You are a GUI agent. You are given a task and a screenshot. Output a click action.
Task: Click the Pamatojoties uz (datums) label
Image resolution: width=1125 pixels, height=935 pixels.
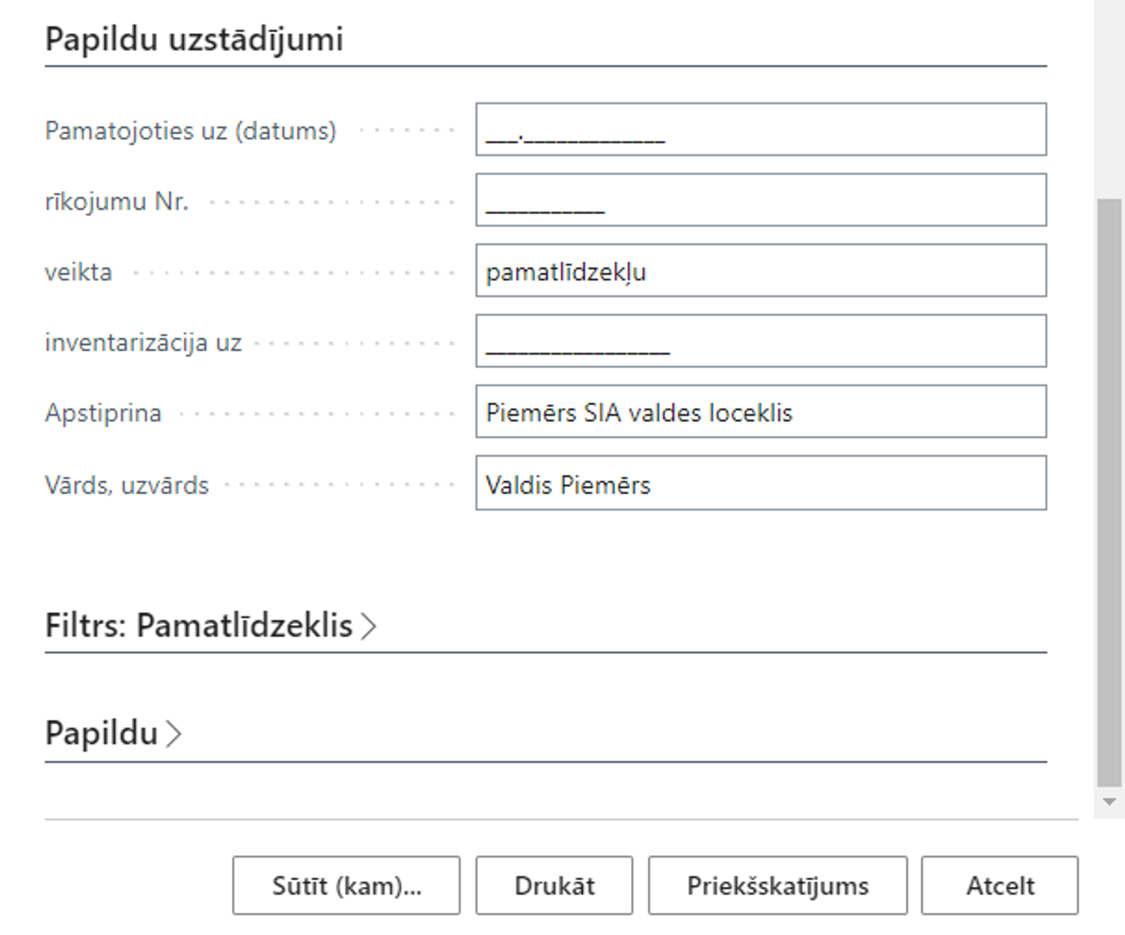tap(190, 131)
